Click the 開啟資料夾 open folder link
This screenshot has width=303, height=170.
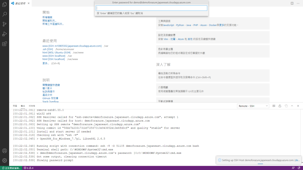coord(49,21)
